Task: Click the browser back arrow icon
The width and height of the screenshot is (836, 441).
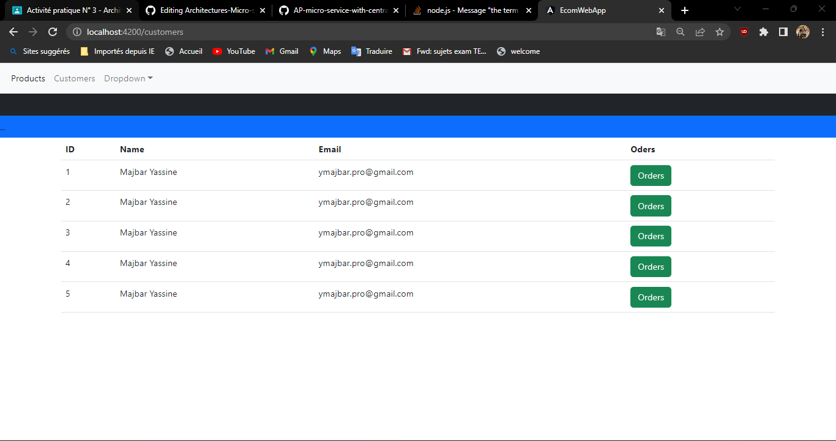Action: [13, 32]
